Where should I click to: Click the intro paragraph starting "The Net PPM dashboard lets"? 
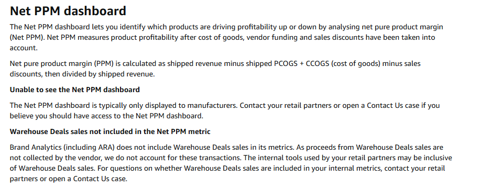226,37
